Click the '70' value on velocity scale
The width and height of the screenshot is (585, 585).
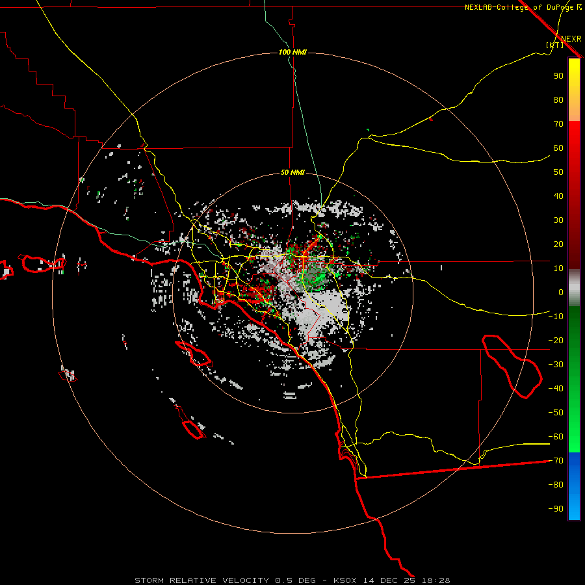(558, 124)
